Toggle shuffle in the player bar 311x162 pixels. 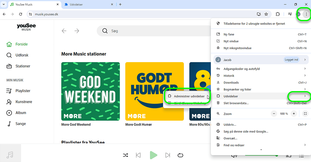(125, 155)
